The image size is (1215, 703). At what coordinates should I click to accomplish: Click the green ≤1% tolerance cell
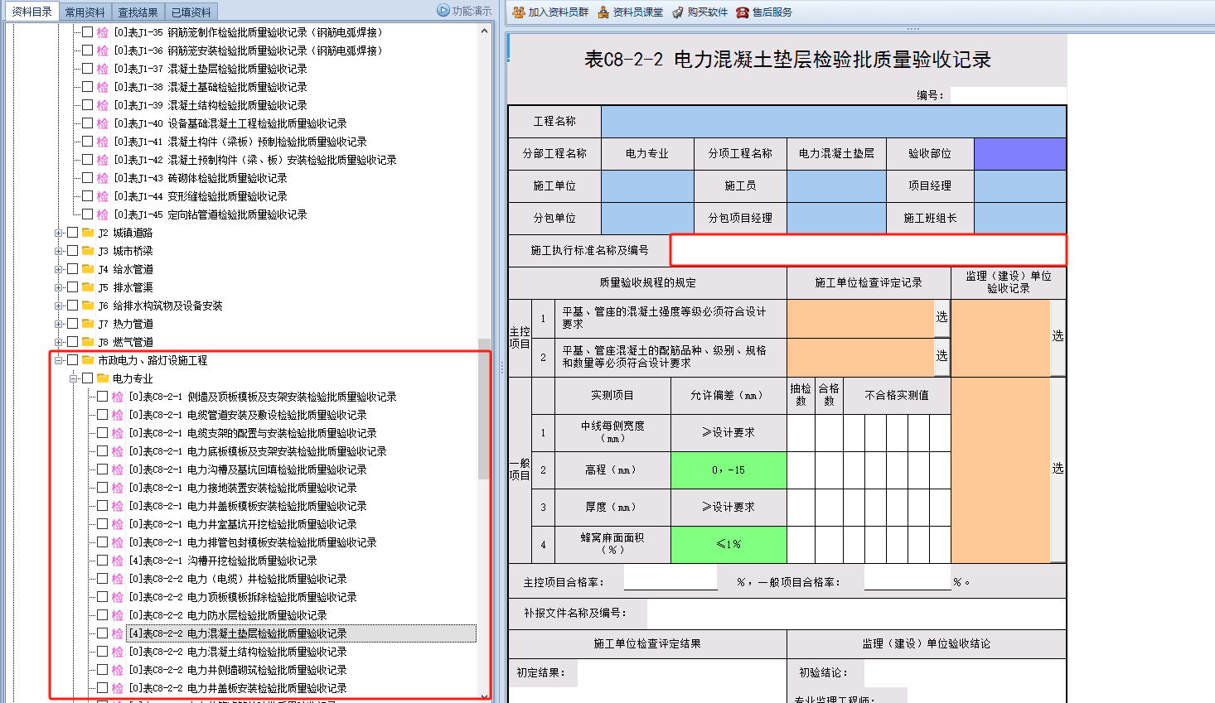click(x=729, y=545)
